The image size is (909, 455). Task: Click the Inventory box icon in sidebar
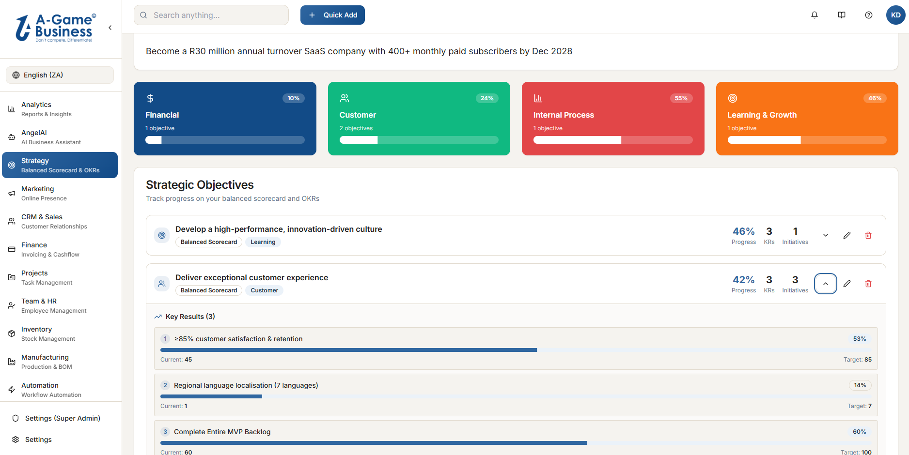(x=12, y=334)
